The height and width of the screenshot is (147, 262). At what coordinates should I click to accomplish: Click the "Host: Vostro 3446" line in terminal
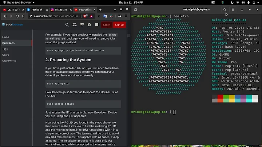coord(228,32)
